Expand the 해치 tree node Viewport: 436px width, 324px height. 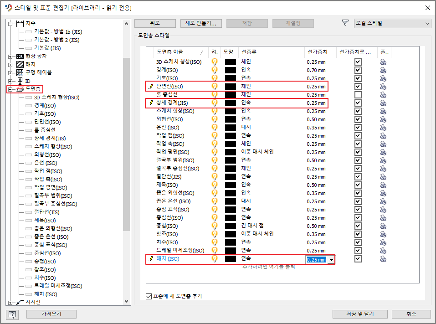coord(10,65)
